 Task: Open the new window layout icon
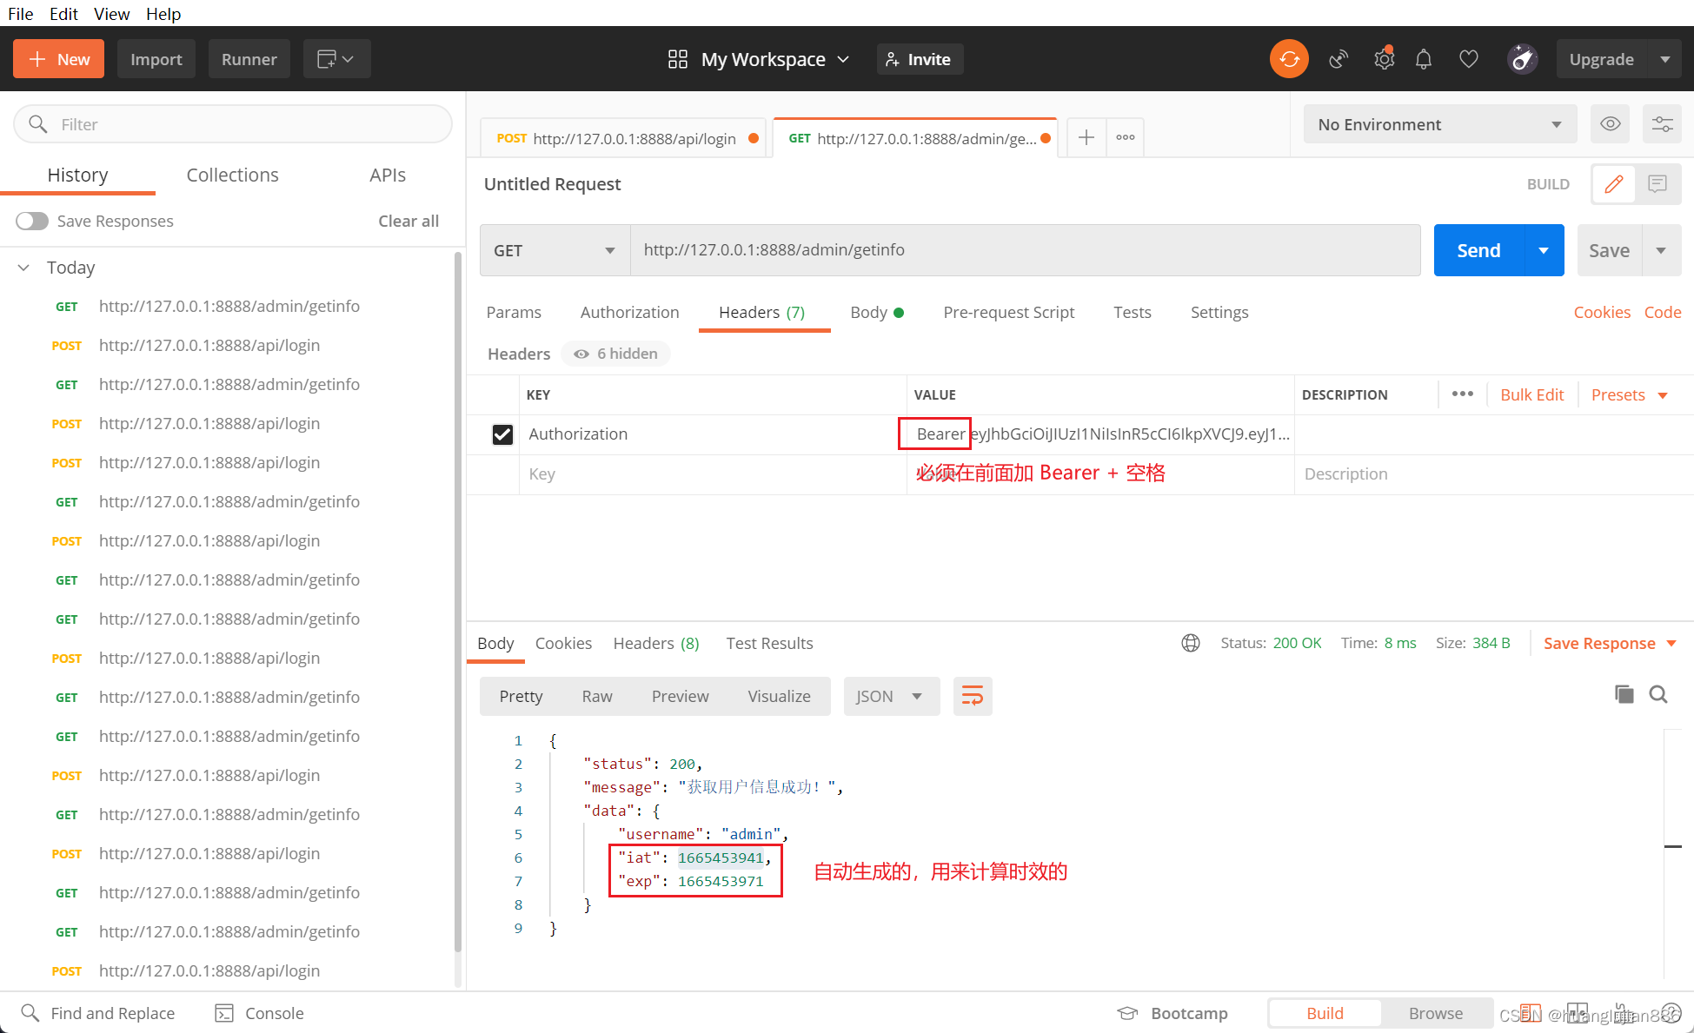point(336,59)
